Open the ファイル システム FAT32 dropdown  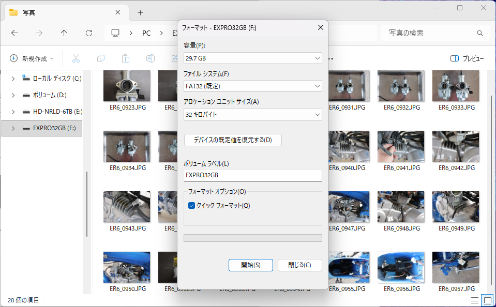pyautogui.click(x=252, y=86)
